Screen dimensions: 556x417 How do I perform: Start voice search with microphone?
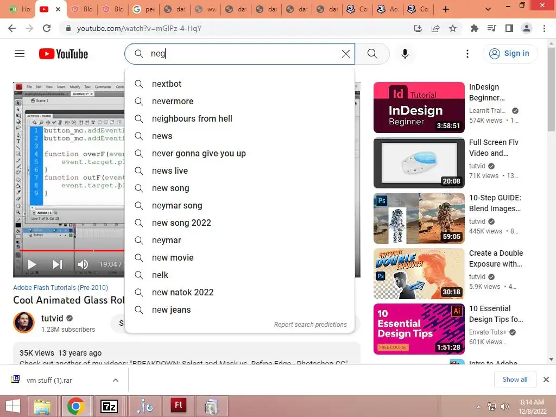tap(405, 54)
